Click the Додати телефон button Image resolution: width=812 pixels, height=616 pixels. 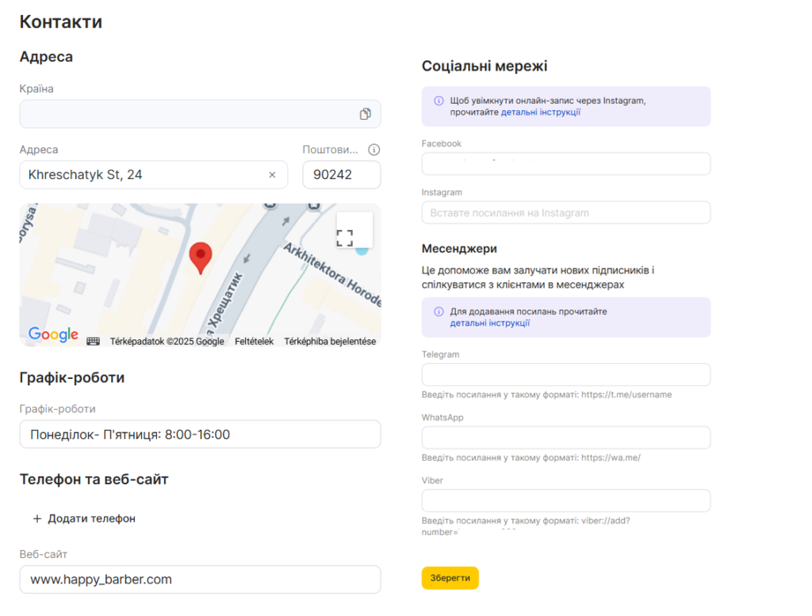(x=84, y=518)
